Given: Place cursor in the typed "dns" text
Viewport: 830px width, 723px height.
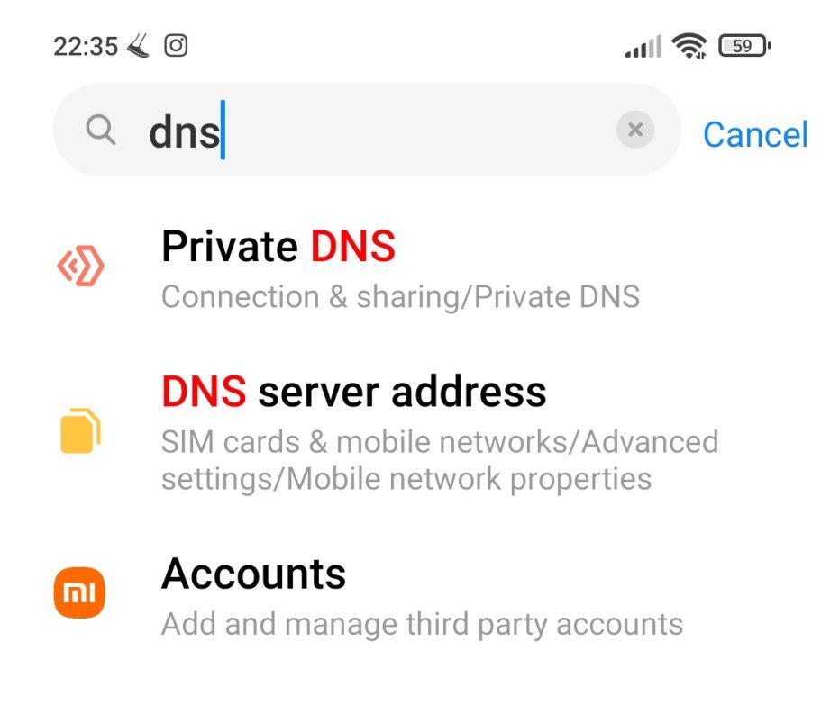Looking at the screenshot, I should 184,133.
